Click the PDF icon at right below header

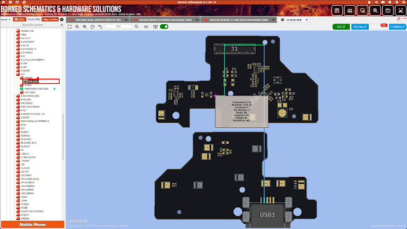399,19
